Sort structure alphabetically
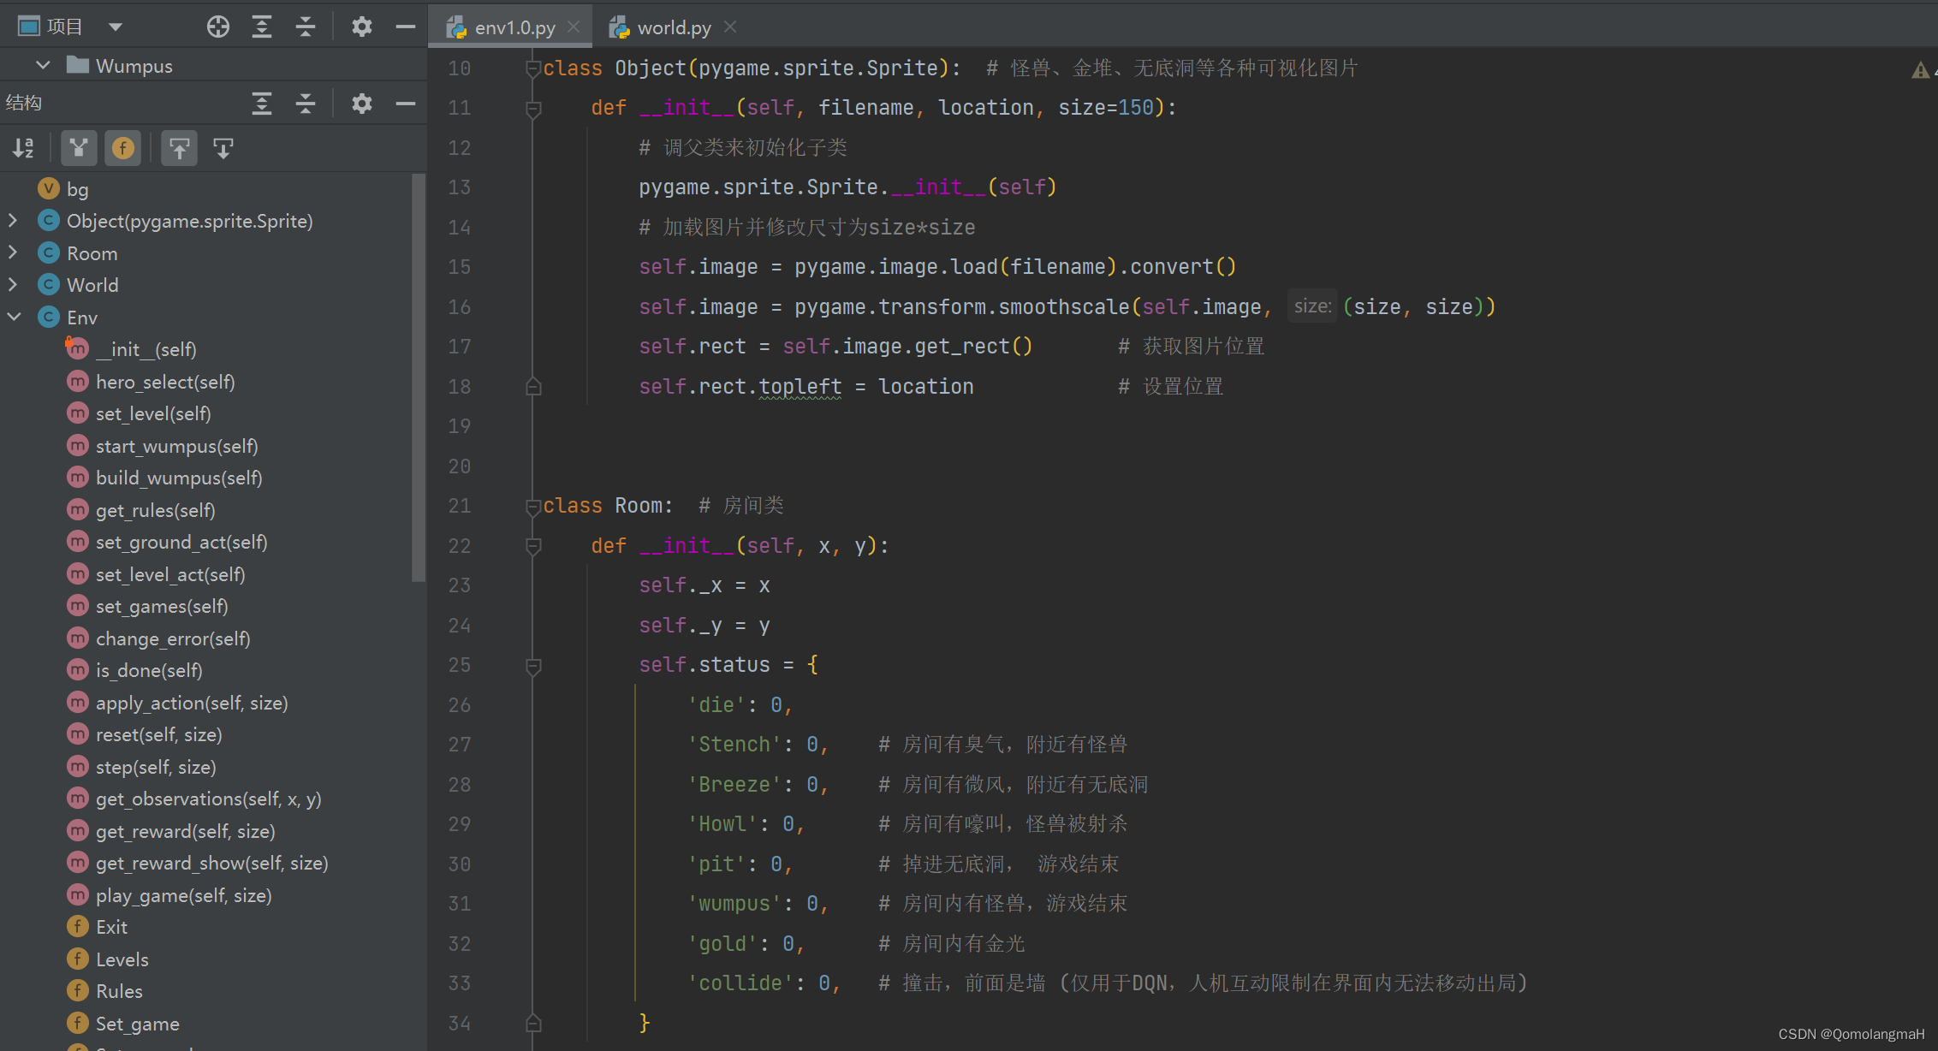Screen dimensions: 1938x1051 click(x=23, y=148)
